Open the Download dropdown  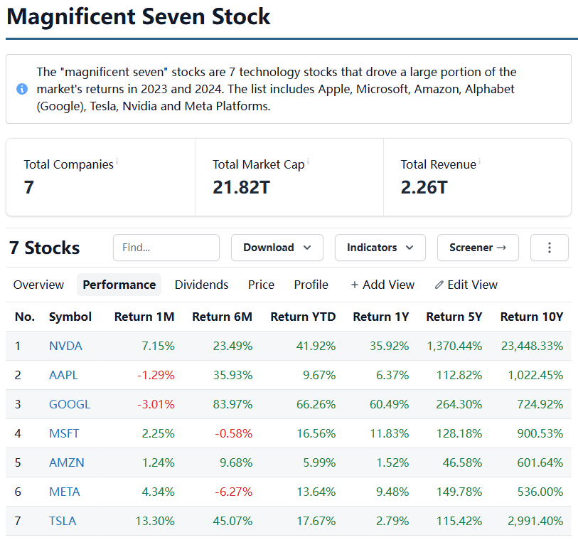coord(277,248)
